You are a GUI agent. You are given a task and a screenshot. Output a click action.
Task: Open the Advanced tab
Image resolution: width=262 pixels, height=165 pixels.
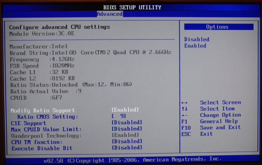pos(110,14)
